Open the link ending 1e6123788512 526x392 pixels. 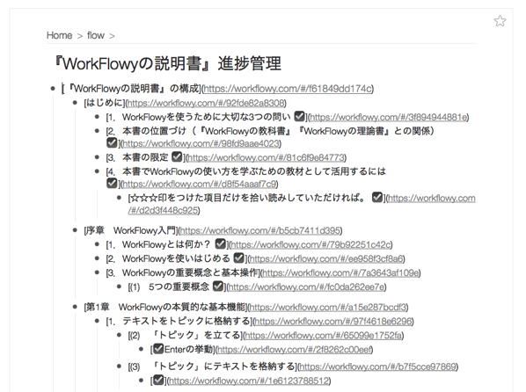point(249,381)
